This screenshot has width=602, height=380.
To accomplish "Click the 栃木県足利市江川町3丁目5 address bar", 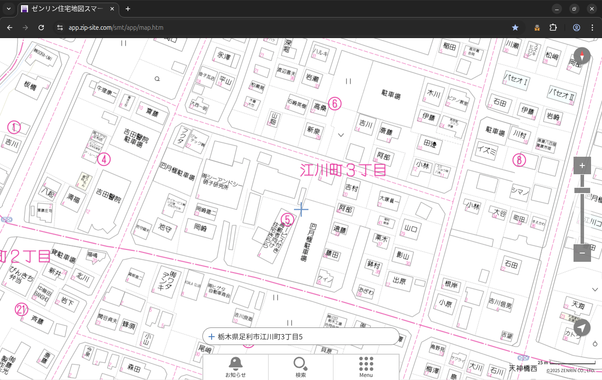I will (x=302, y=337).
